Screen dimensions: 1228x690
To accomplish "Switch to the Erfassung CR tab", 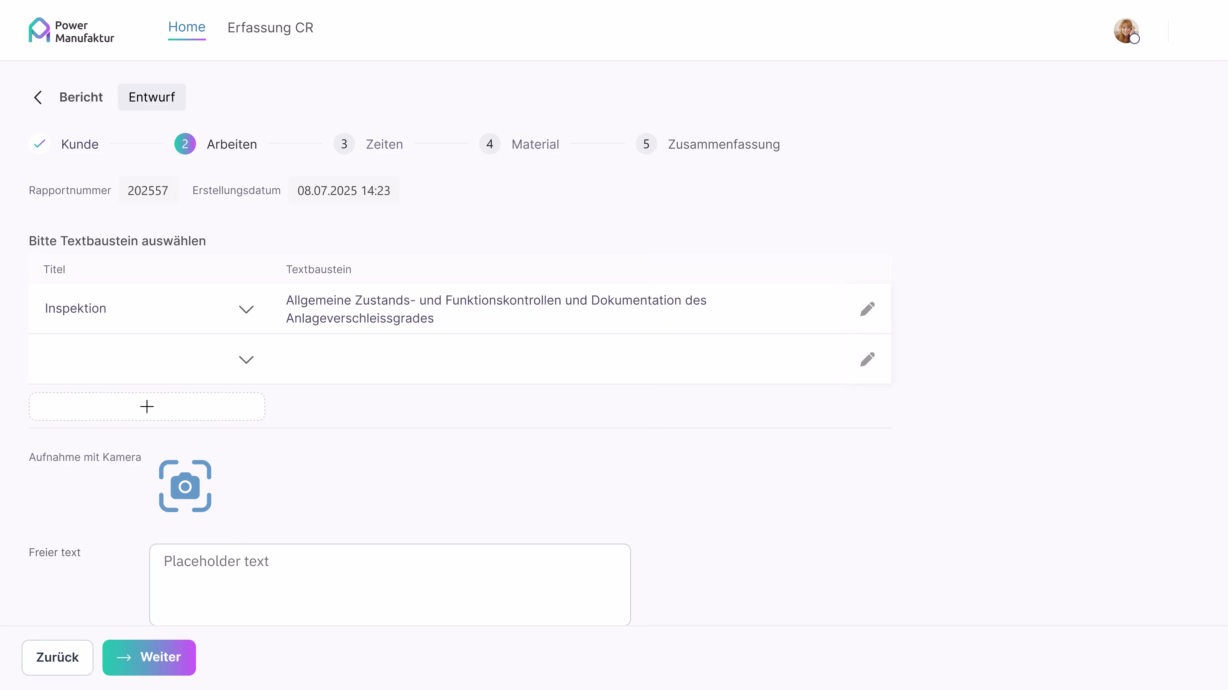I will [x=270, y=28].
